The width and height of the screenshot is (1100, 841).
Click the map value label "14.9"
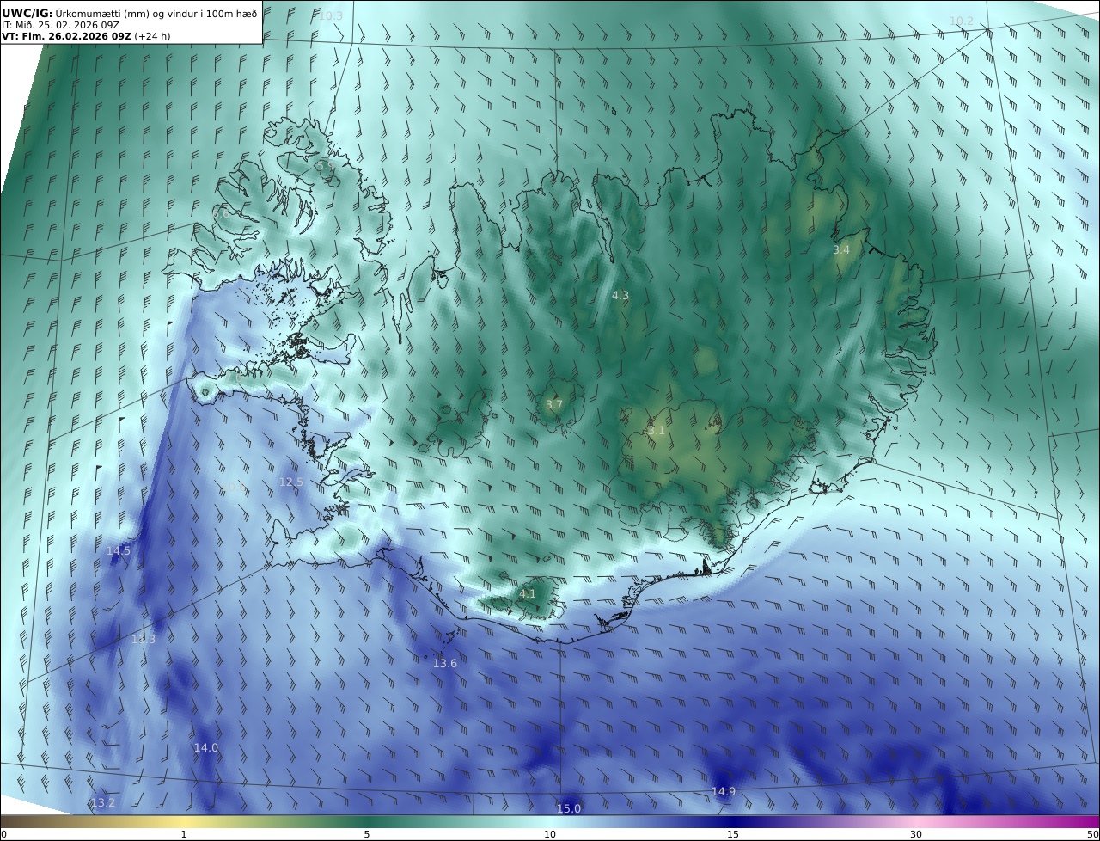pos(724,792)
